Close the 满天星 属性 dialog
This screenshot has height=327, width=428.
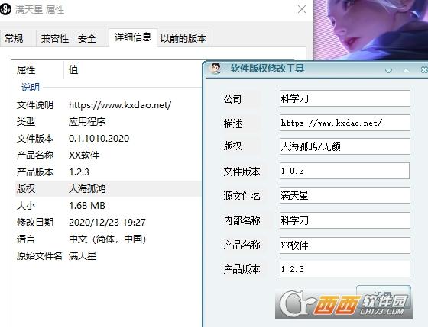(x=302, y=10)
